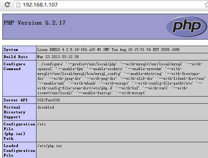
Task: Click the Configure Command row label
Action: click(14, 66)
